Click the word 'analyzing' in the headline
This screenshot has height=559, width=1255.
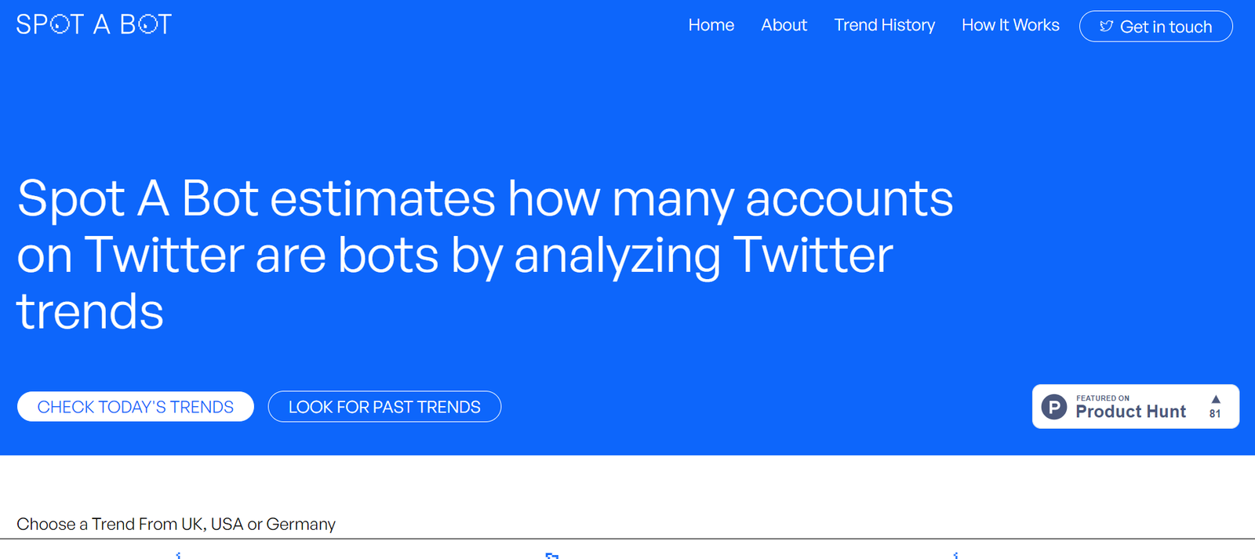[617, 256]
